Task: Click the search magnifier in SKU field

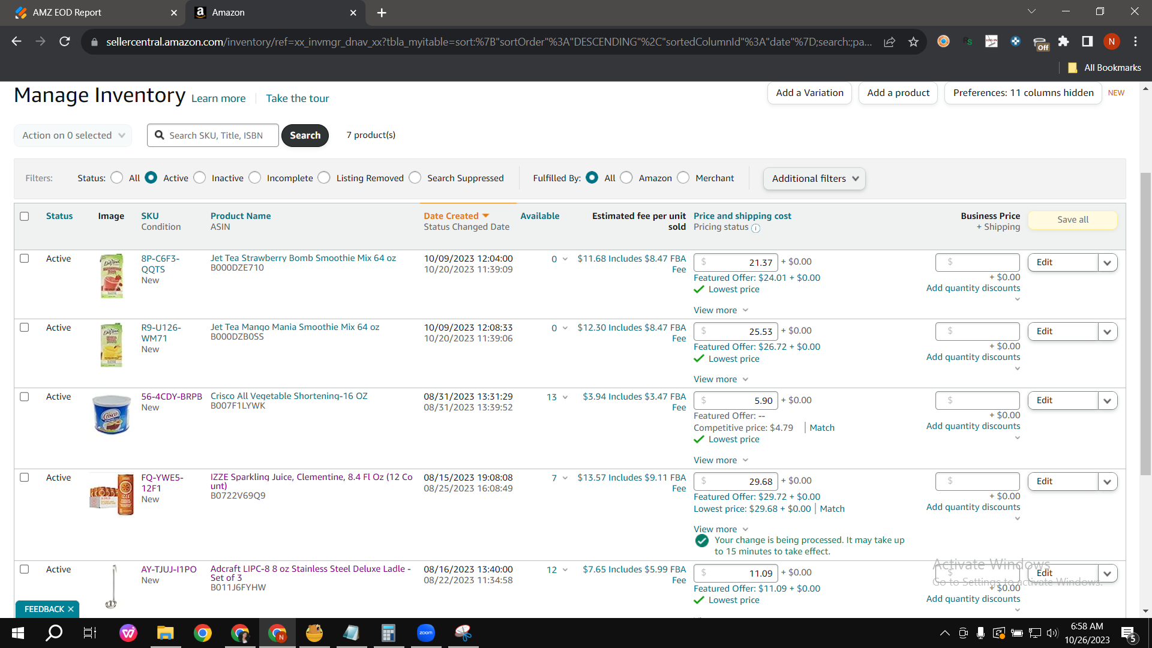Action: click(x=160, y=135)
